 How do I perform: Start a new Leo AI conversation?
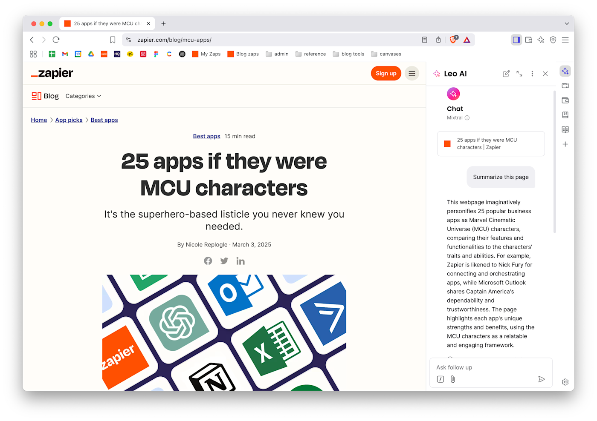[x=506, y=74]
